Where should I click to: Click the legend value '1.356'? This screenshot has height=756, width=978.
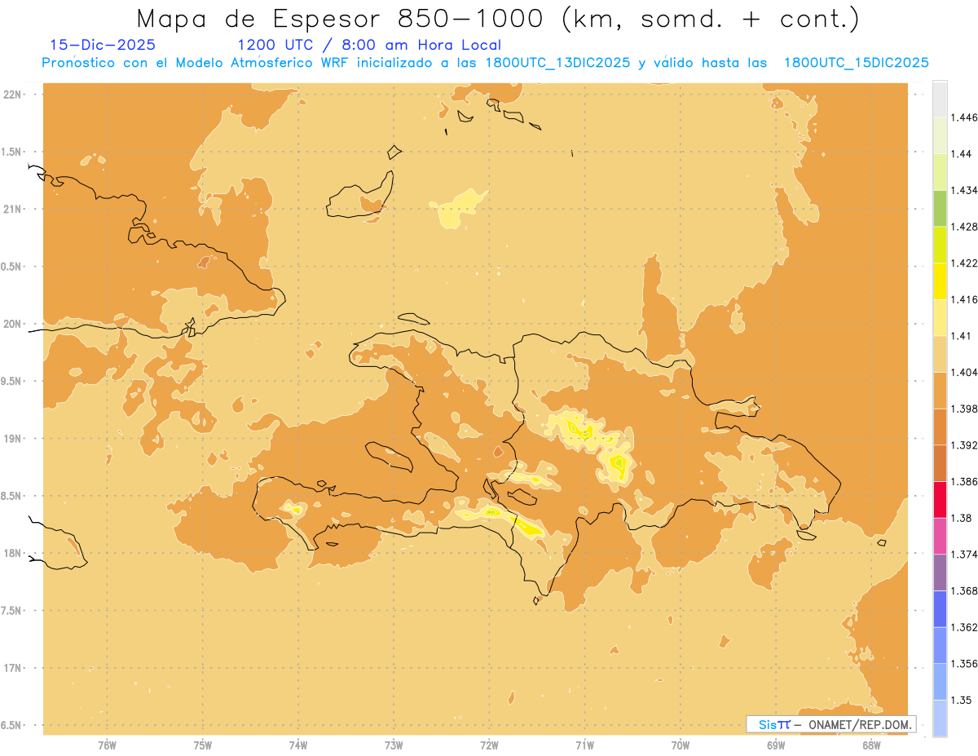963,664
